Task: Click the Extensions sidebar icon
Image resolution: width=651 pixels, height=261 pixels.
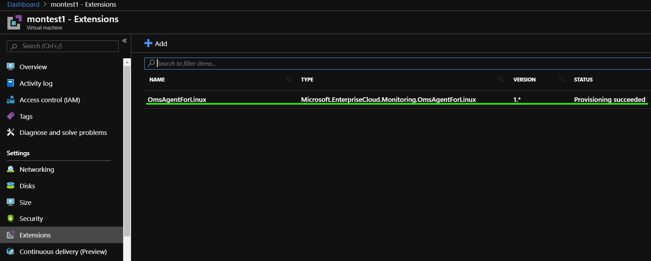Action: coord(11,235)
